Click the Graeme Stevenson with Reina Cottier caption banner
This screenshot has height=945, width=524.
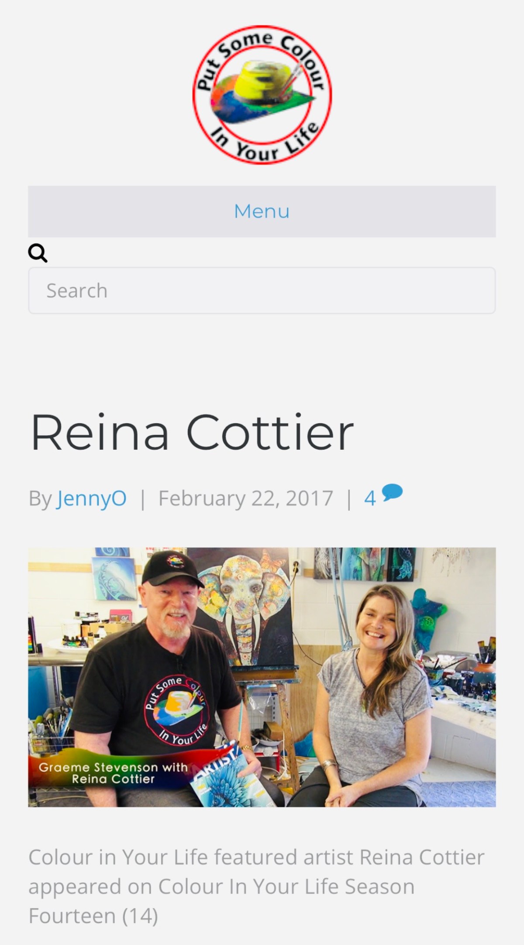pyautogui.click(x=113, y=773)
